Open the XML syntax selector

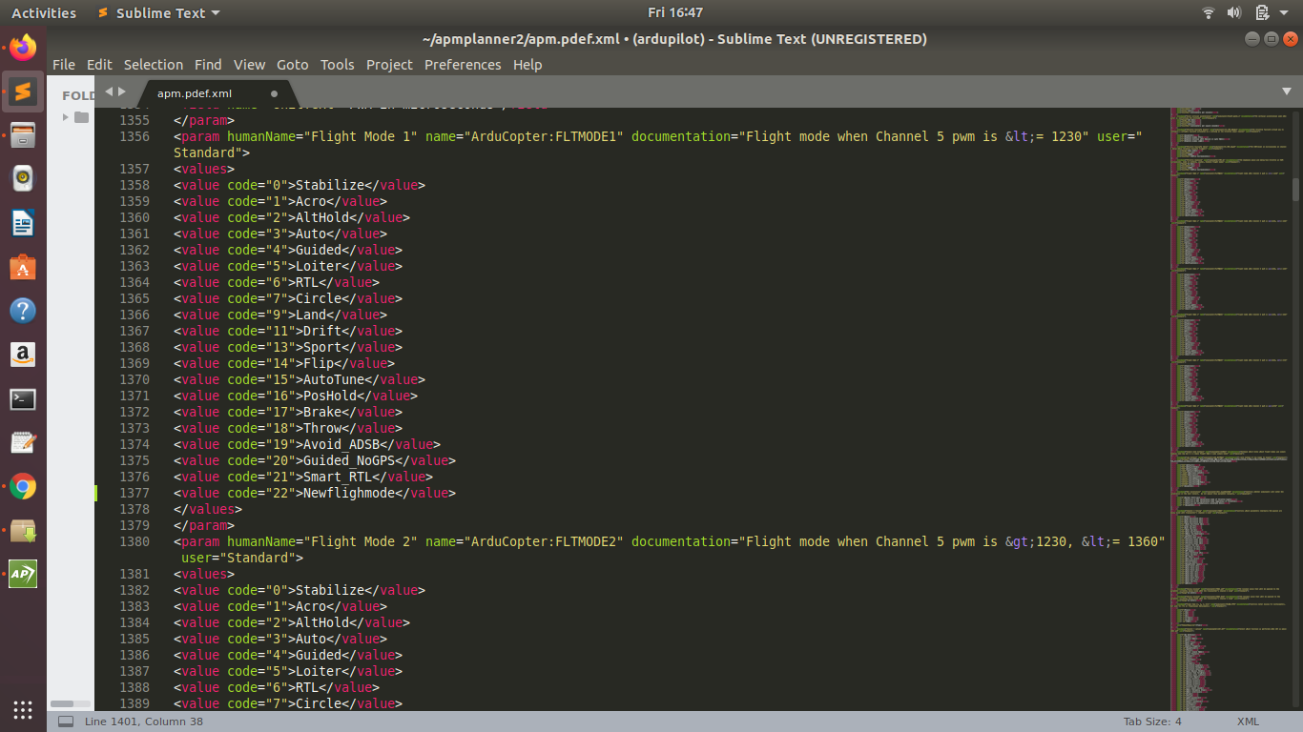tap(1246, 722)
